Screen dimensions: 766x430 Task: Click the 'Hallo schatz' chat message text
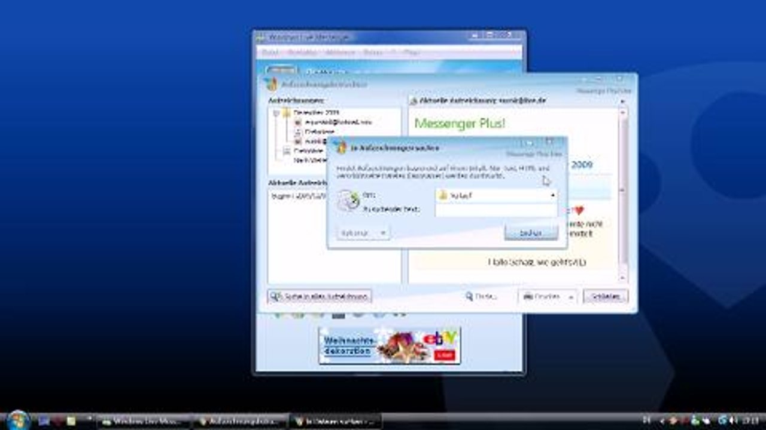click(537, 262)
